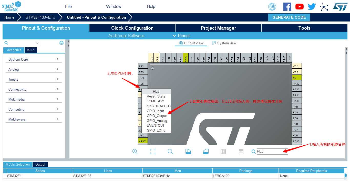This screenshot has width=350, height=183.
Task: Select the Categories tab
Action: coord(14,50)
